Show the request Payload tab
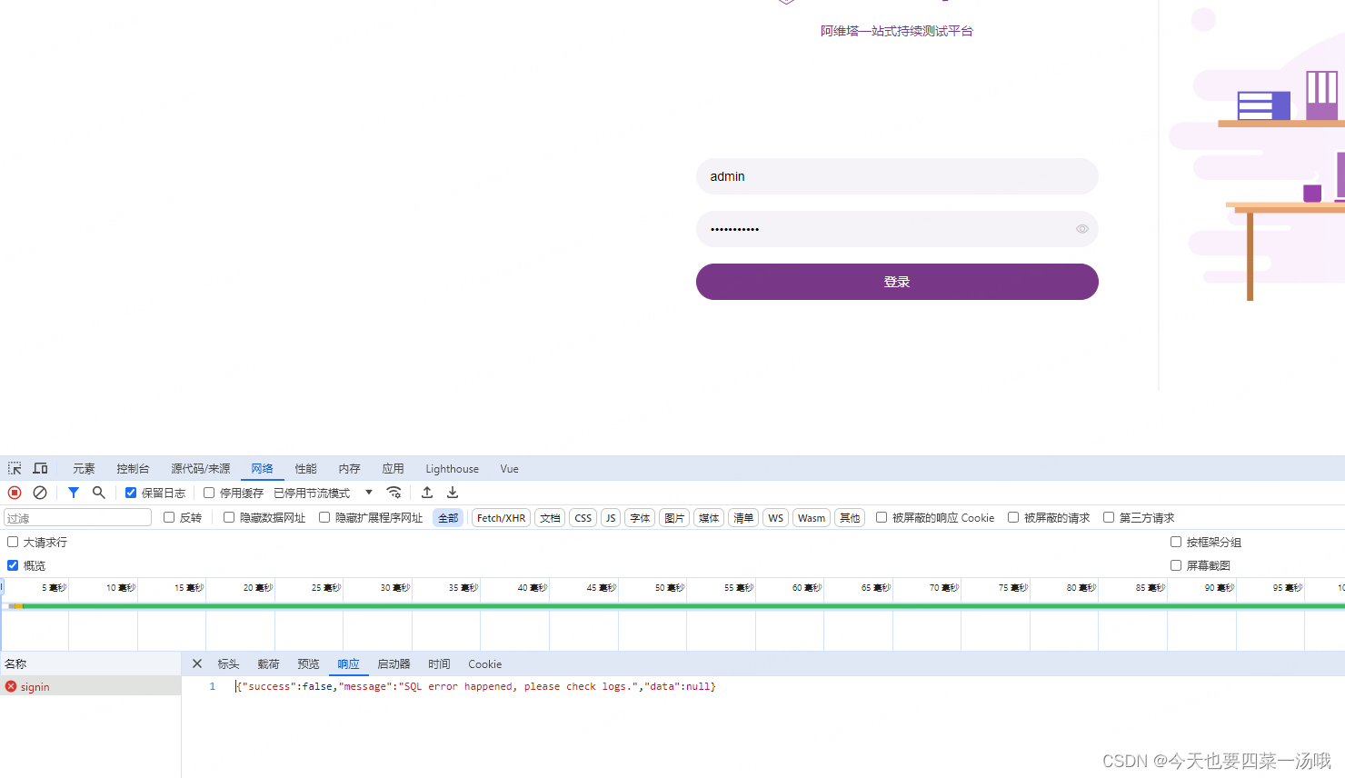This screenshot has width=1345, height=778. coord(268,664)
